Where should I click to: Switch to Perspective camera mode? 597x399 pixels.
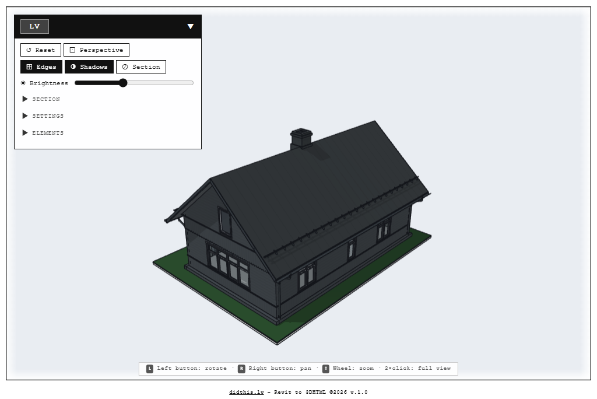(x=96, y=50)
